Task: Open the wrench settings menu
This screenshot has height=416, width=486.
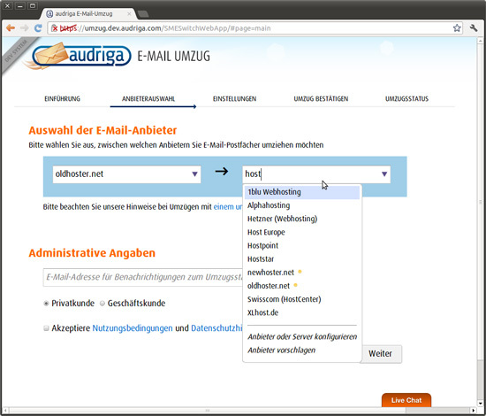Action: [474, 28]
